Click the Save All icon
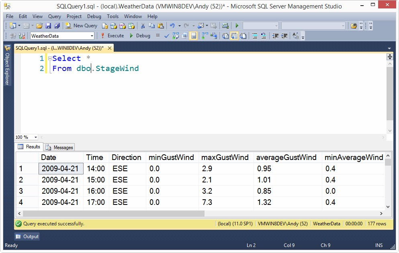This screenshot has height=253, width=399. [x=57, y=26]
